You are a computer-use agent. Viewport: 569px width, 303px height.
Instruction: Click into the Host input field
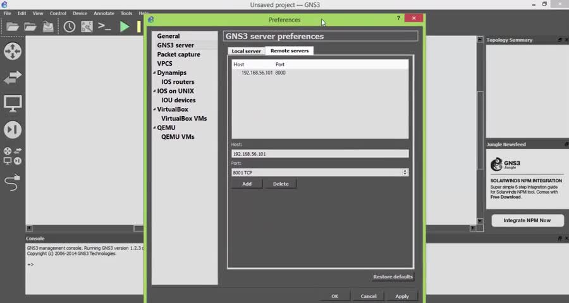pos(320,153)
